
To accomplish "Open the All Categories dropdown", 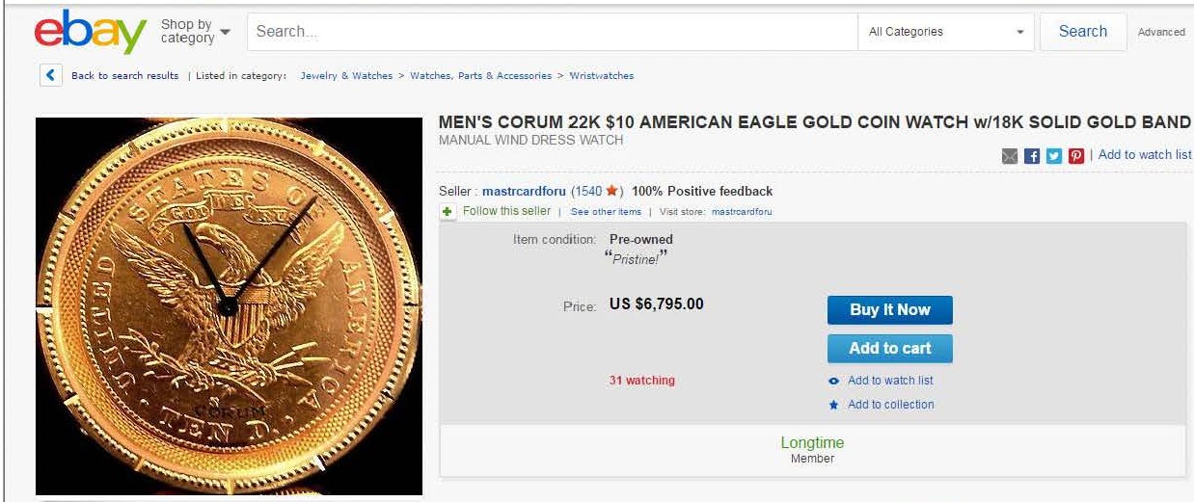I will 945,32.
